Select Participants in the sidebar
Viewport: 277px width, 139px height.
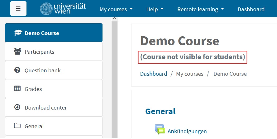click(54, 52)
